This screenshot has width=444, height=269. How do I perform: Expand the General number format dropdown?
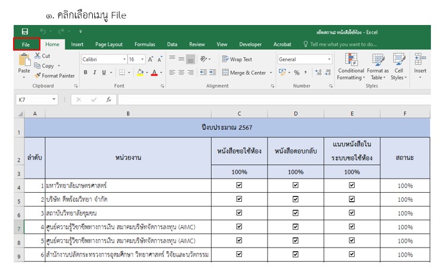[329, 60]
